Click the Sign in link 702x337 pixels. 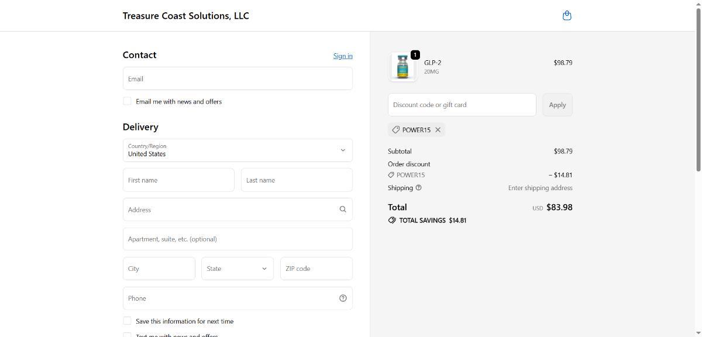click(x=343, y=56)
